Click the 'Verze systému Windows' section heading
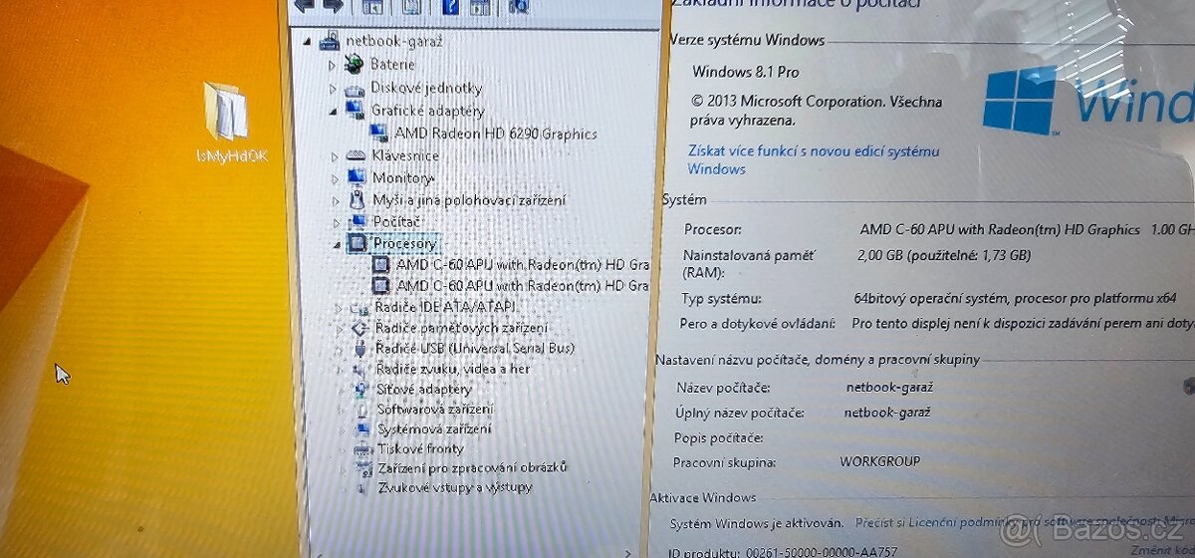The width and height of the screenshot is (1195, 558). pyautogui.click(x=747, y=41)
